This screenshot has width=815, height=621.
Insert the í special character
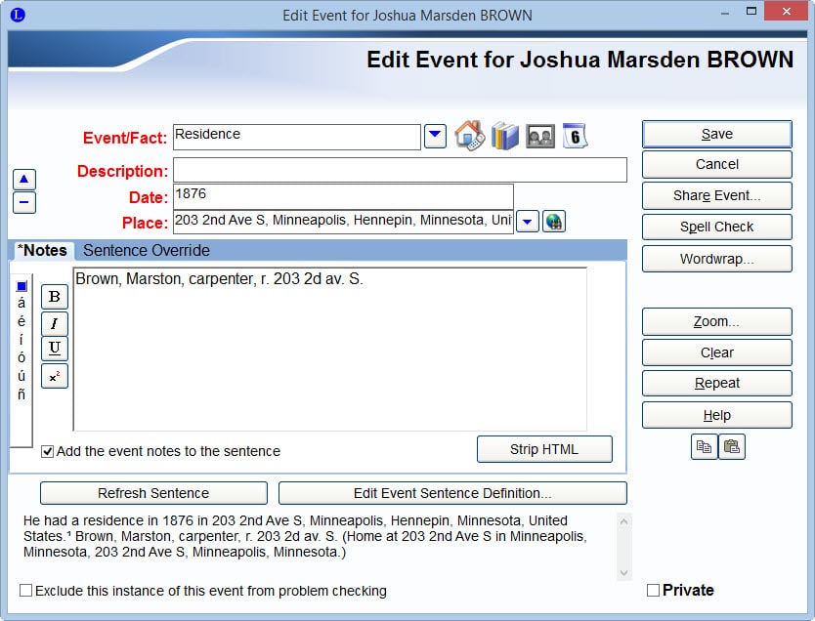click(x=21, y=340)
